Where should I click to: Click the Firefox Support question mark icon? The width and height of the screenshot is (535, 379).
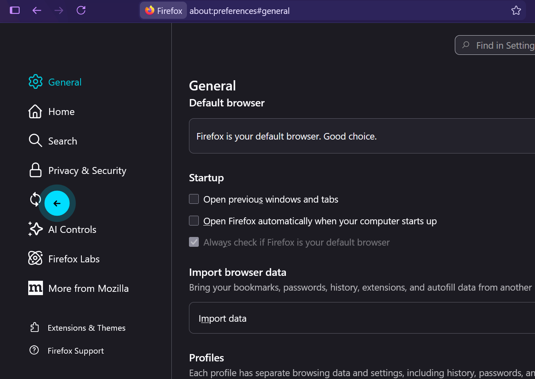point(34,350)
